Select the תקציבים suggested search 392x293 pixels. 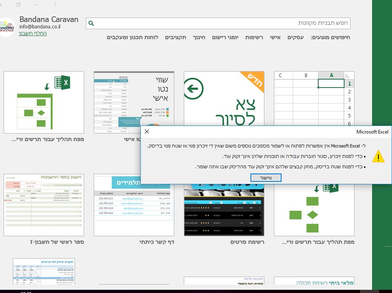[175, 37]
